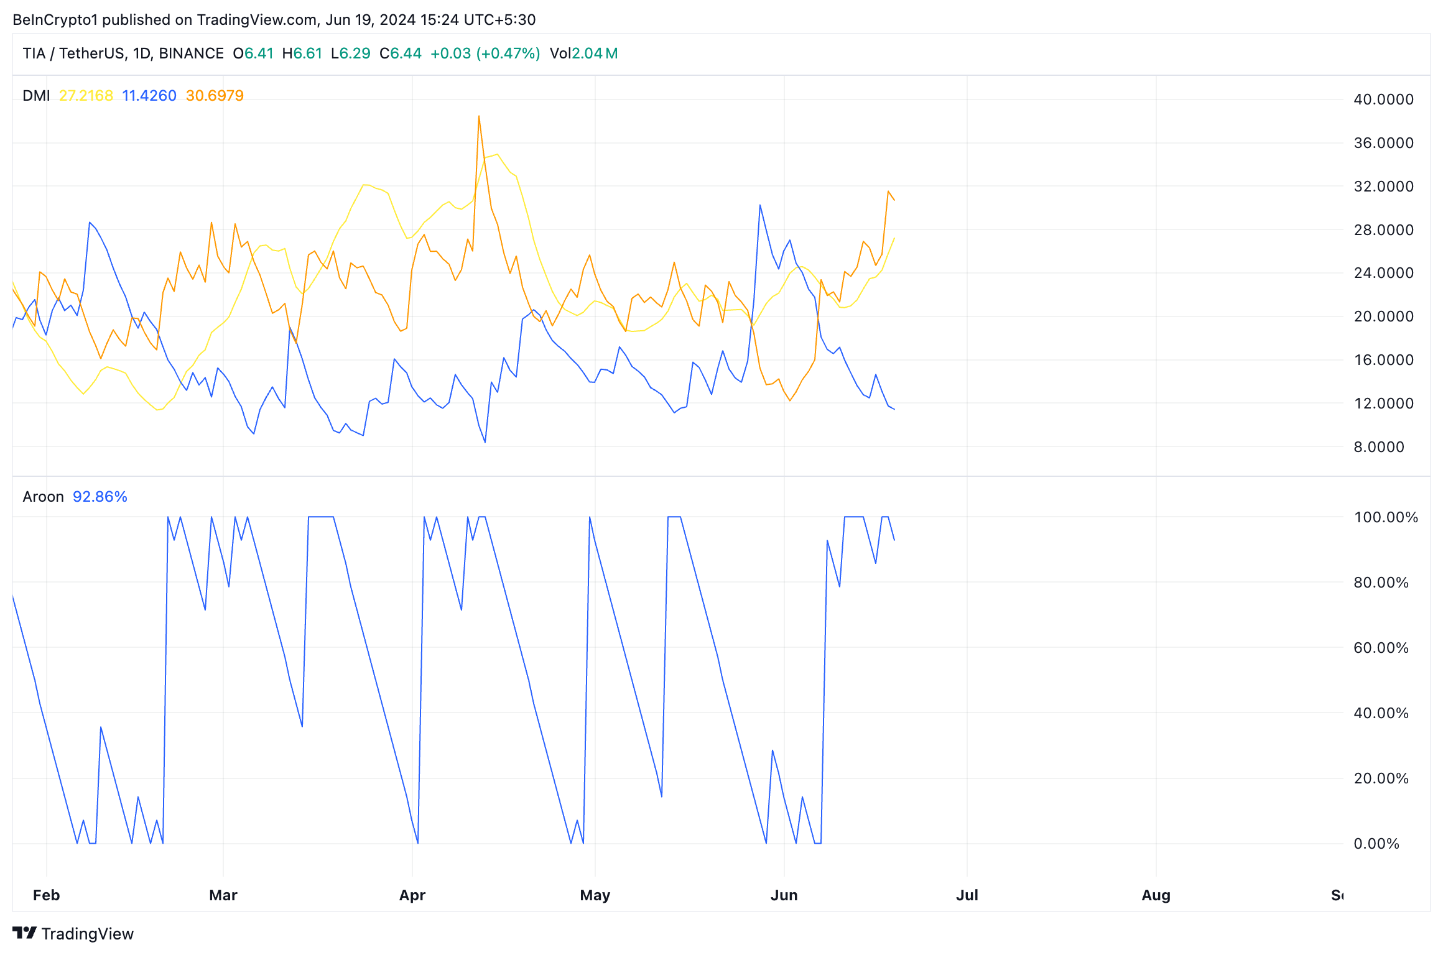Viewport: 1443px width, 955px height.
Task: Click the TradingView logo icon
Action: 24,933
